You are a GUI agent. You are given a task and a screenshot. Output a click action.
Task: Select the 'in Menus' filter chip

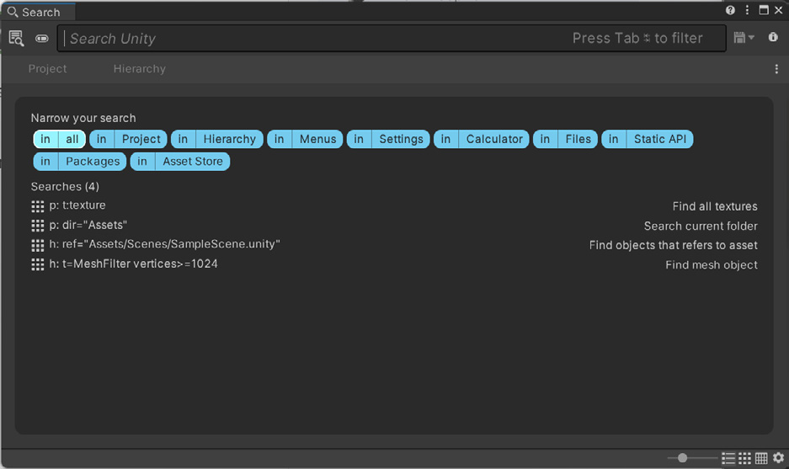[305, 139]
